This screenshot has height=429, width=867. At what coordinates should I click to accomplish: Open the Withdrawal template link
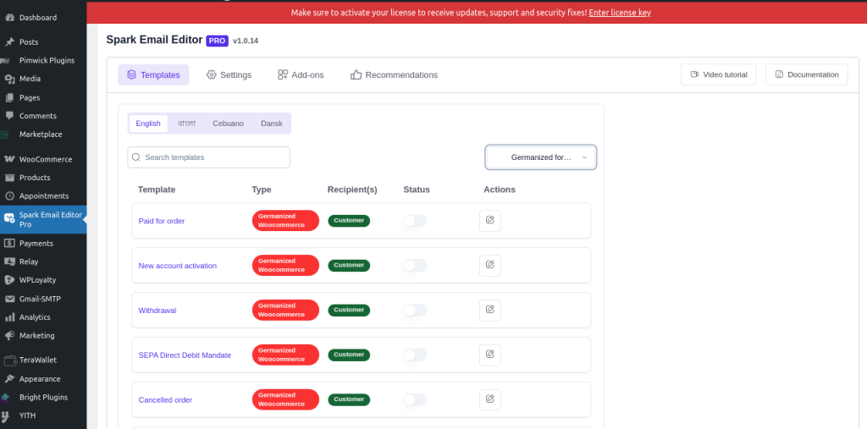(157, 311)
